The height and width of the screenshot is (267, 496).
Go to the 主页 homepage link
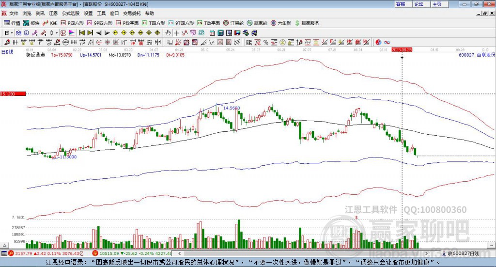(437, 4)
